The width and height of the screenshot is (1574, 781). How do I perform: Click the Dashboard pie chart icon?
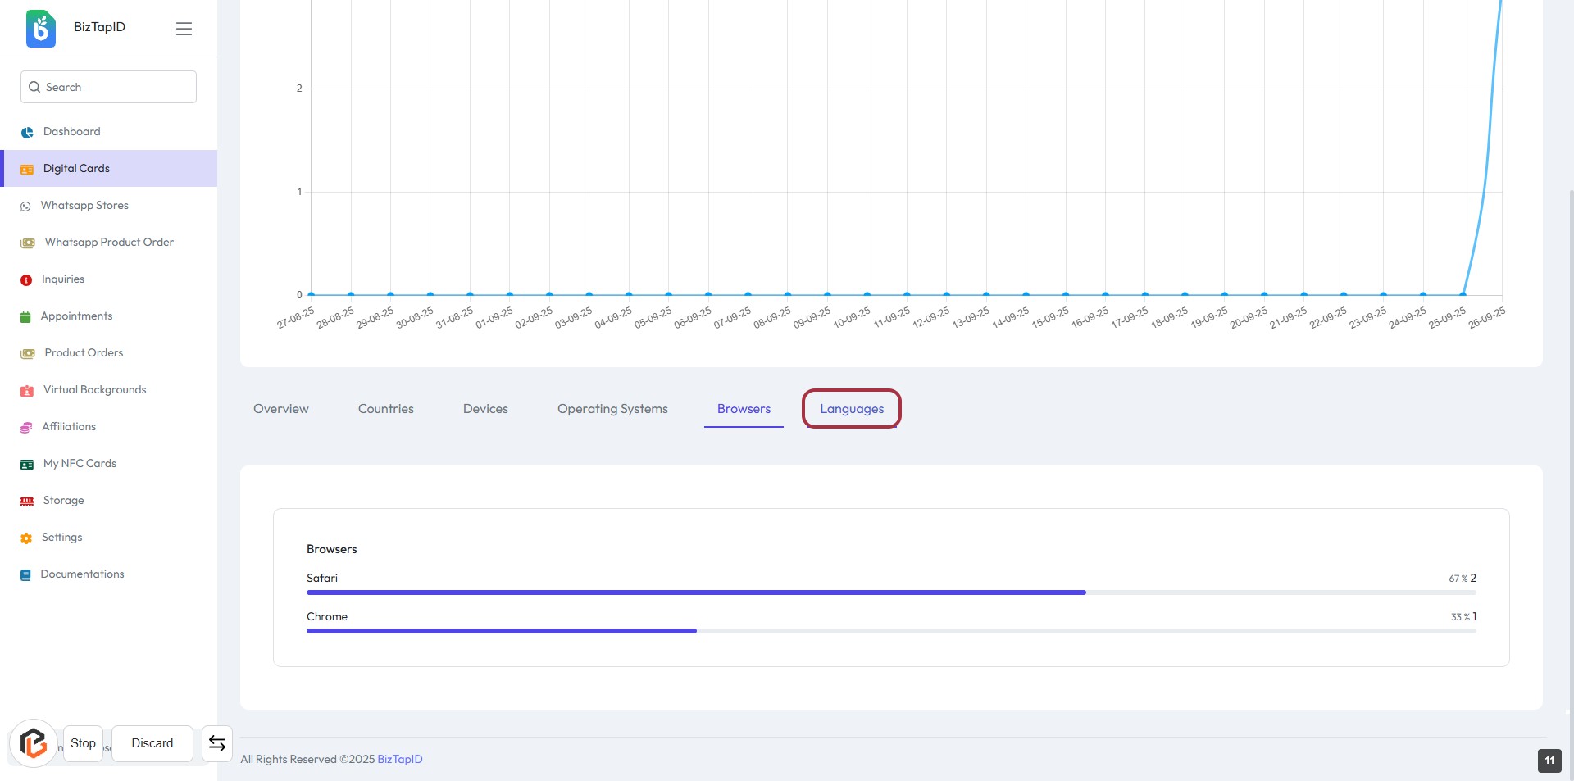click(x=27, y=132)
